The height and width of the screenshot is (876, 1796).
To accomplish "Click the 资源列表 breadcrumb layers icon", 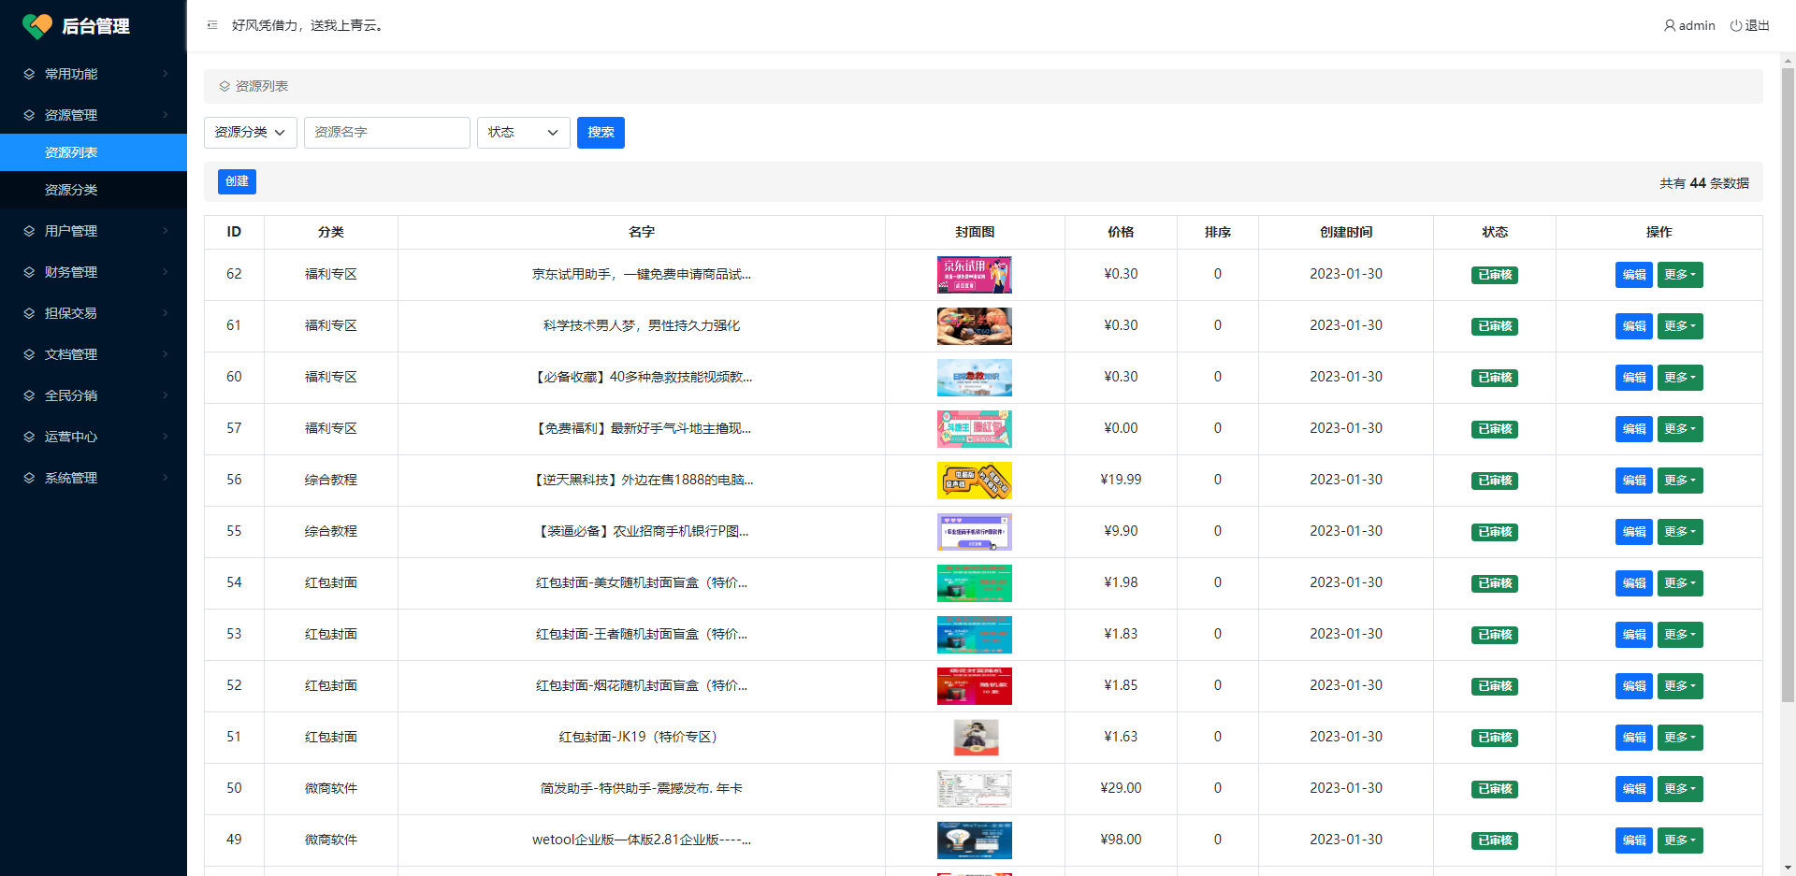I will 224,86.
